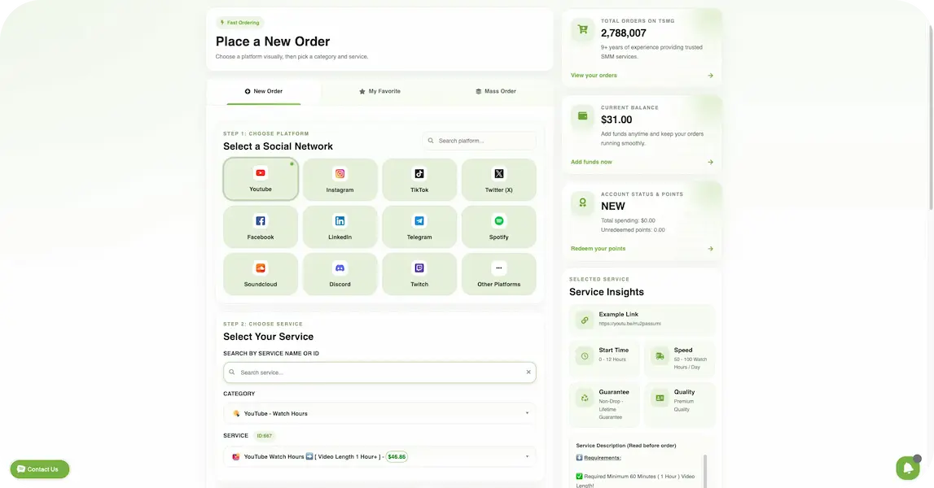Image resolution: width=934 pixels, height=488 pixels.
Task: Select the Youtube platform card
Action: click(x=261, y=179)
